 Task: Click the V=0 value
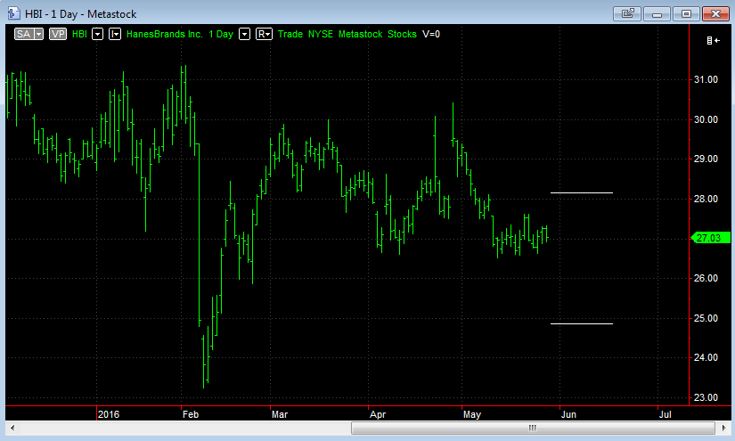click(x=431, y=34)
